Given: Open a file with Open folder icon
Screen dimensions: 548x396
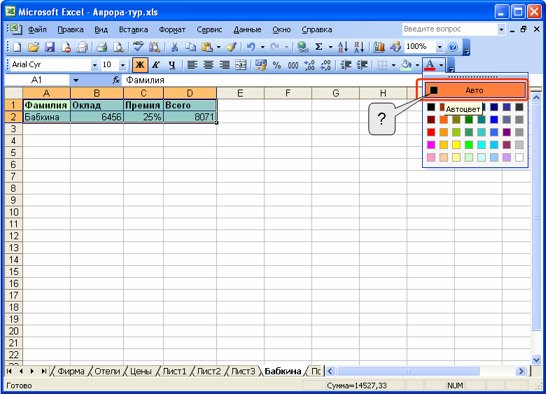Looking at the screenshot, I should coord(33,47).
